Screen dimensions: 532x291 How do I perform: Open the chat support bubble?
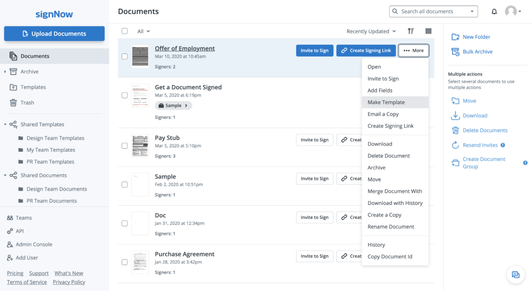pos(515,274)
